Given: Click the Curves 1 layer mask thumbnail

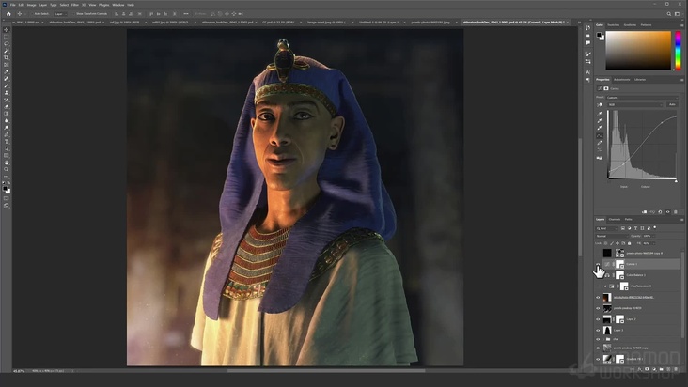Looking at the screenshot, I should [619, 264].
